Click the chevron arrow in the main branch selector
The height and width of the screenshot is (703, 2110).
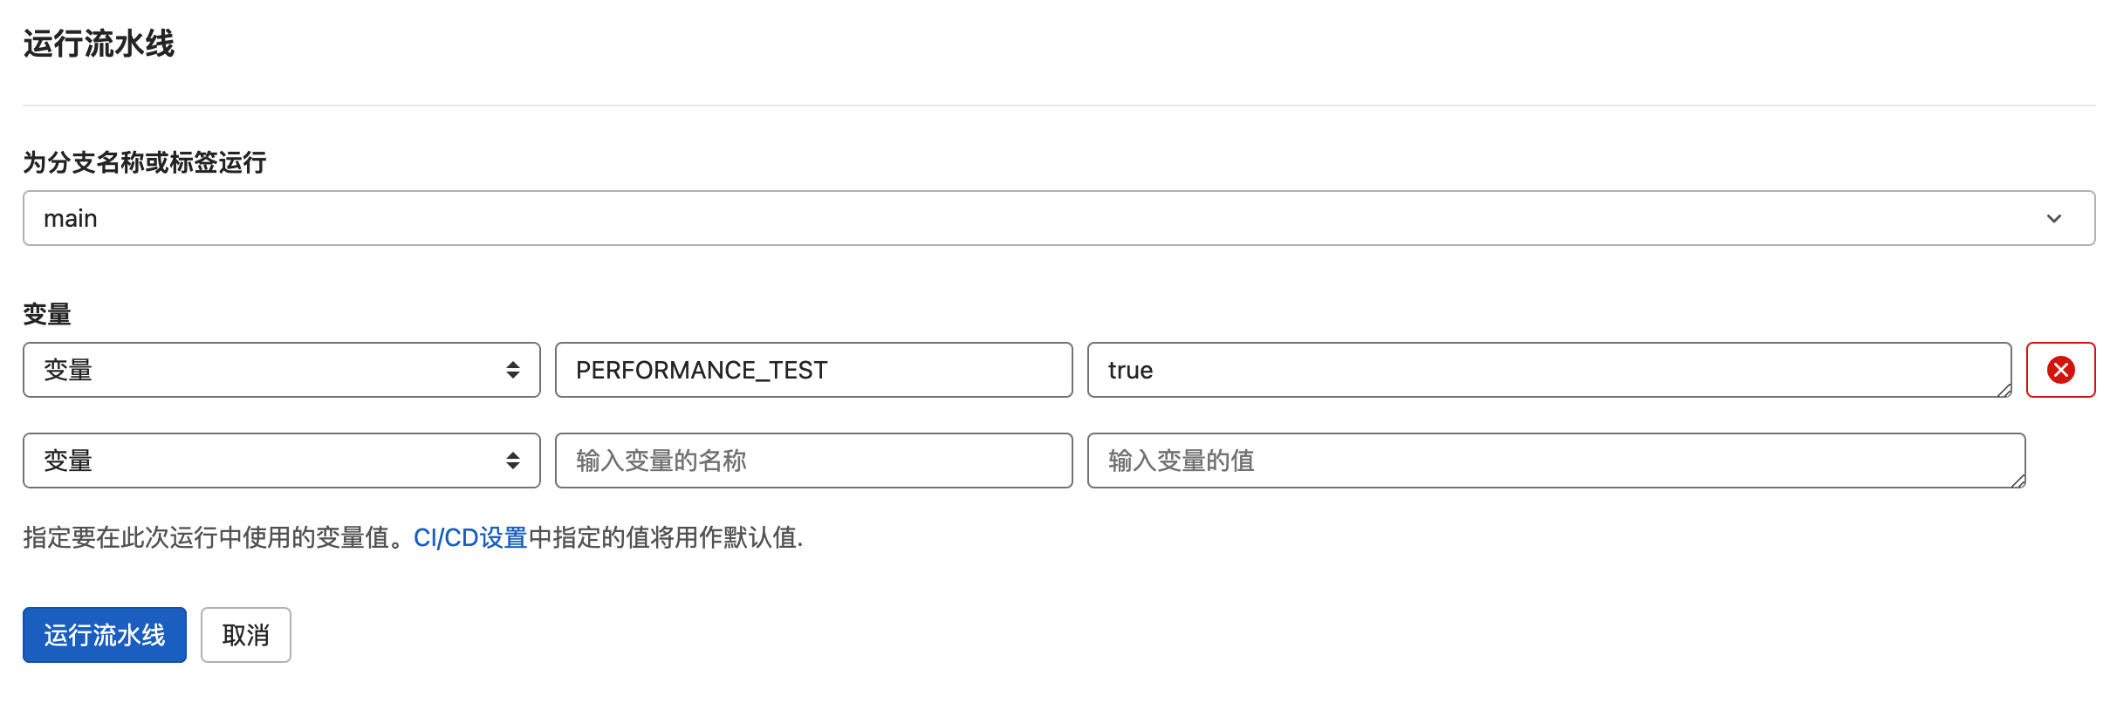2053,218
